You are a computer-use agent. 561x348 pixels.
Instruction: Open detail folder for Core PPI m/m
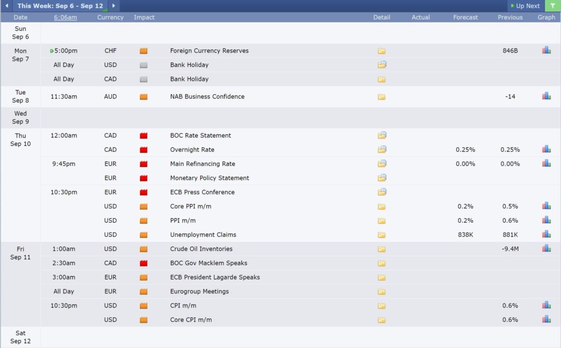[x=382, y=207]
